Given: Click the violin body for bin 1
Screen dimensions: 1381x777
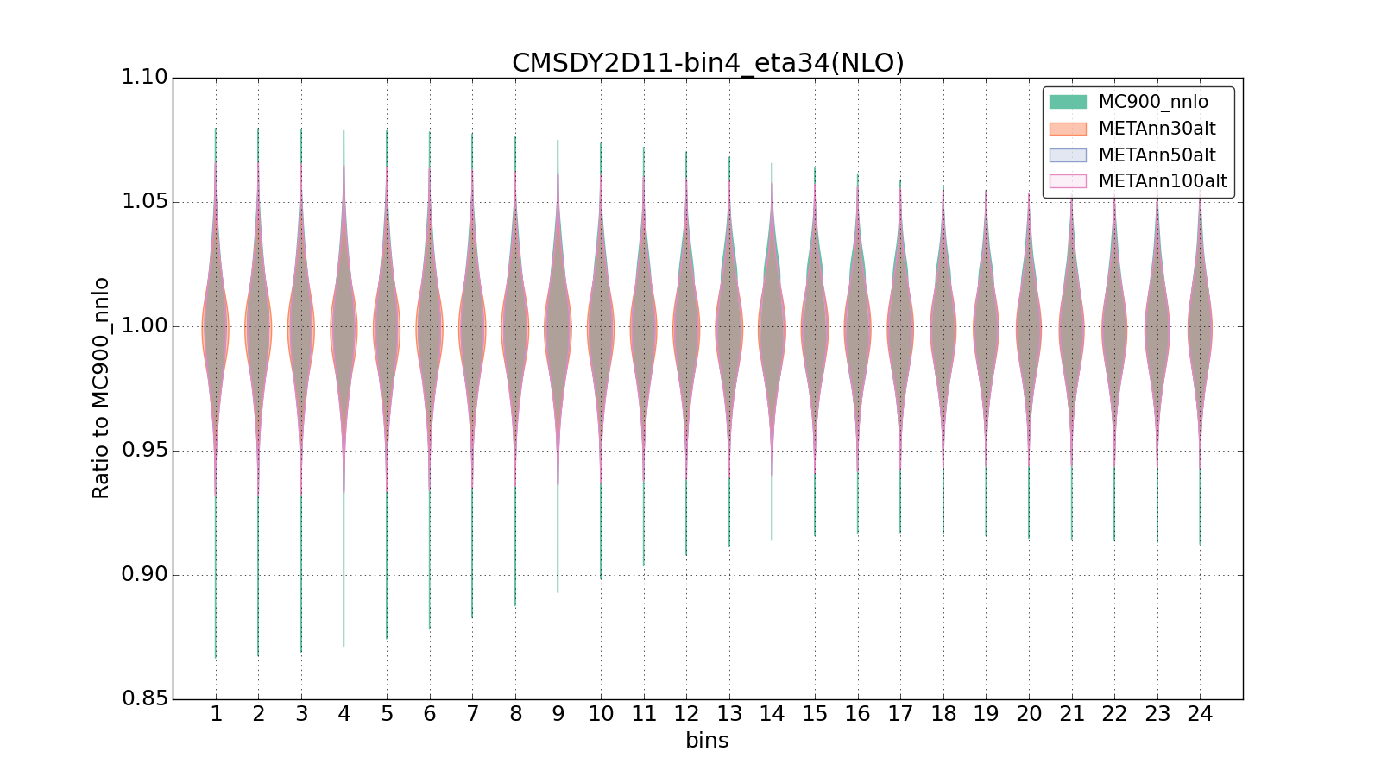Looking at the screenshot, I should (x=215, y=328).
